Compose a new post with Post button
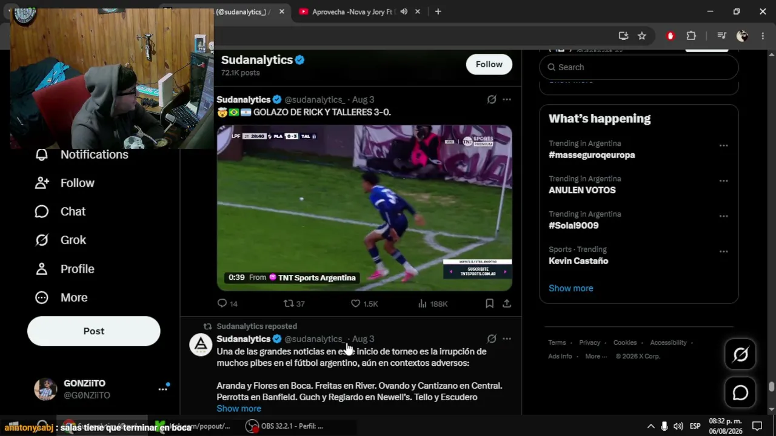 (x=94, y=331)
